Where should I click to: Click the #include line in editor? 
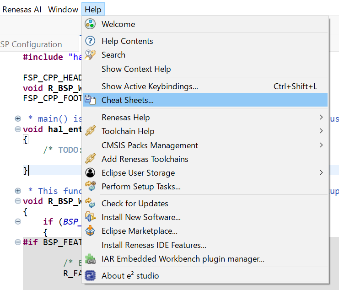click(52, 57)
